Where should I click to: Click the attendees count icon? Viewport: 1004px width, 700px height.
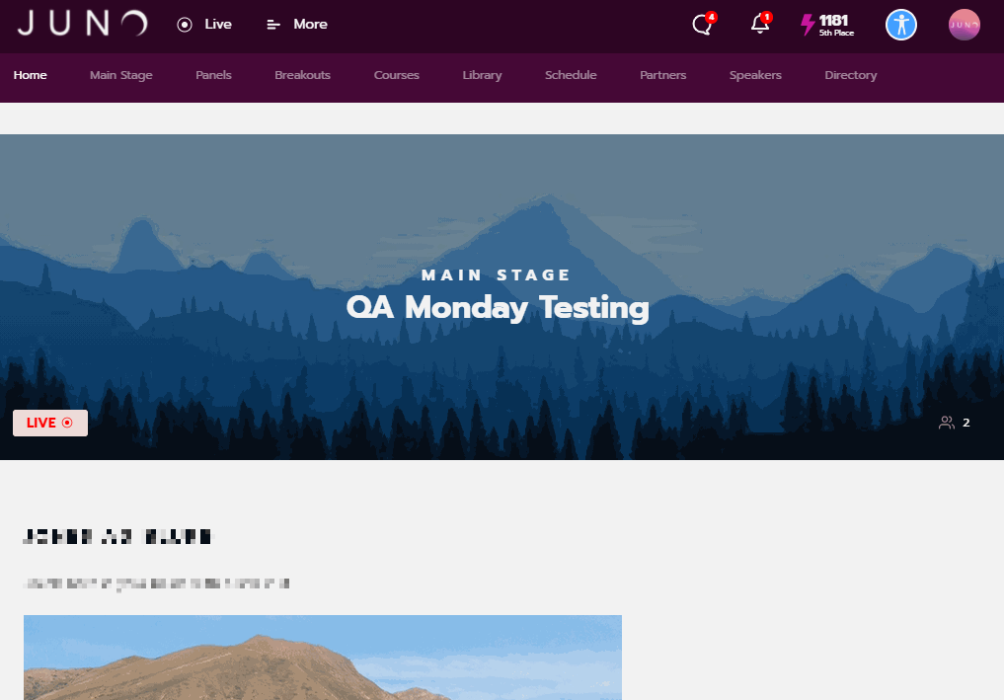pos(947,423)
